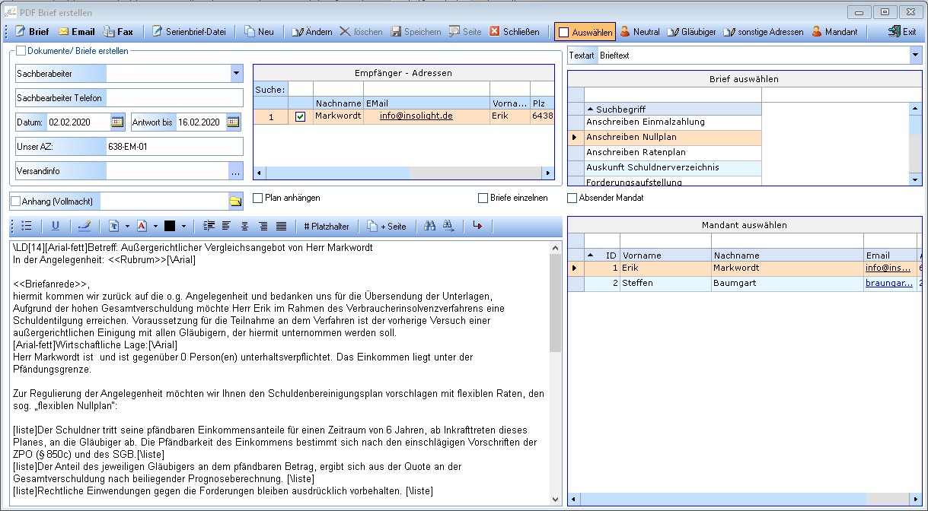Click right arrow of recipient horizontal scrollbar
Image resolution: width=928 pixels, height=511 pixels.
click(x=547, y=173)
